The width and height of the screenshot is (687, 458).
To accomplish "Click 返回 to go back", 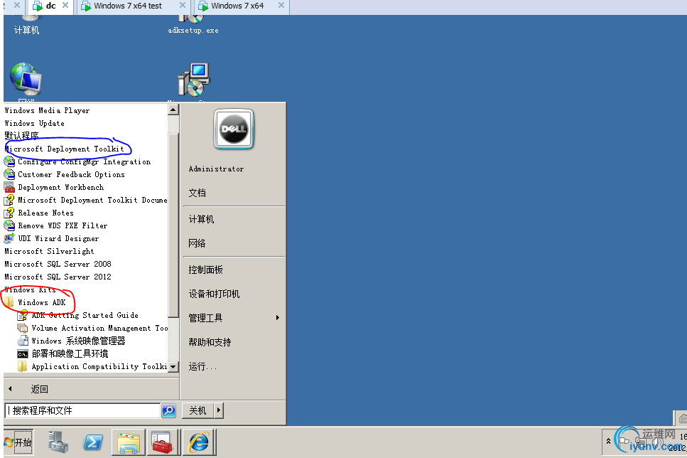I will click(x=39, y=389).
